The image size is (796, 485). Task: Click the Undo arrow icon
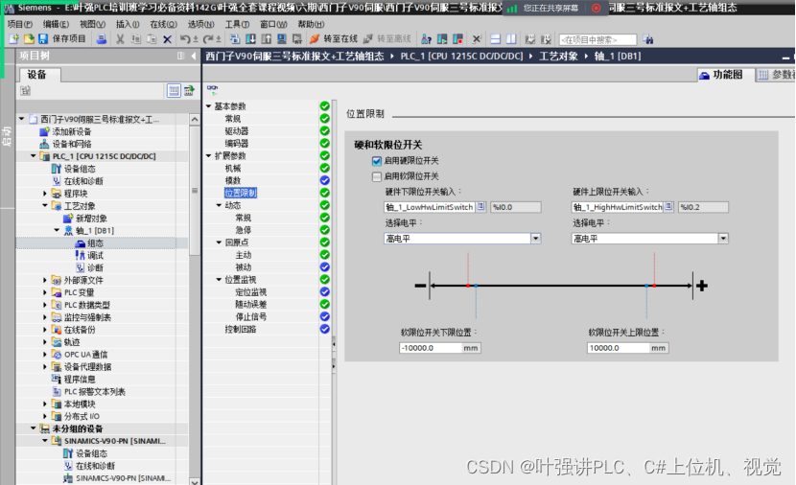(185, 39)
